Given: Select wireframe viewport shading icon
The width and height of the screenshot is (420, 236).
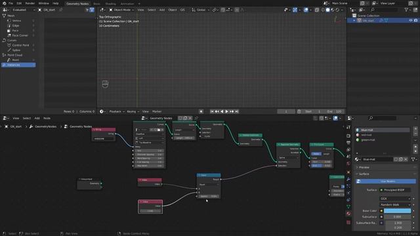Looking at the screenshot, I should [x=323, y=10].
